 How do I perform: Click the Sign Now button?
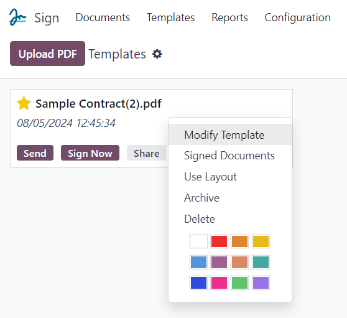(90, 153)
